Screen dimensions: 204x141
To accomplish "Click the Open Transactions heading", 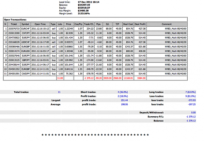I will click(x=15, y=20).
